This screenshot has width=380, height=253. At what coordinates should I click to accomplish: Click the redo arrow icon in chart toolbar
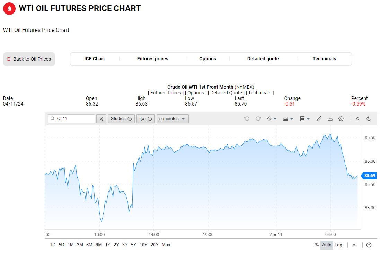coord(258,119)
